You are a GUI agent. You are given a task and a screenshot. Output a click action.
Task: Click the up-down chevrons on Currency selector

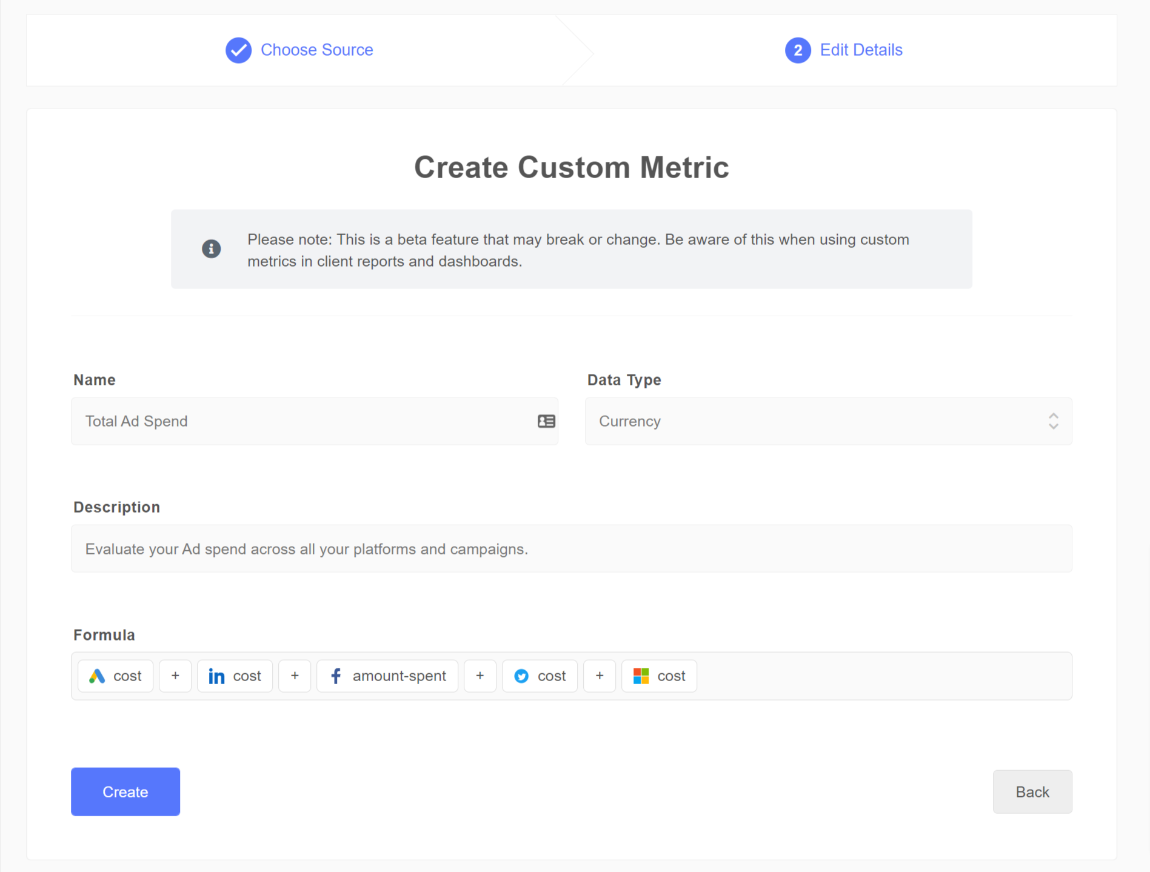click(1053, 421)
